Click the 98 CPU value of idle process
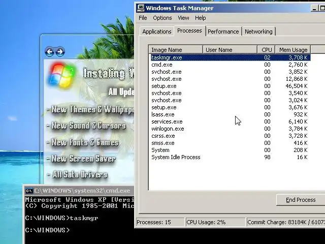 point(267,157)
